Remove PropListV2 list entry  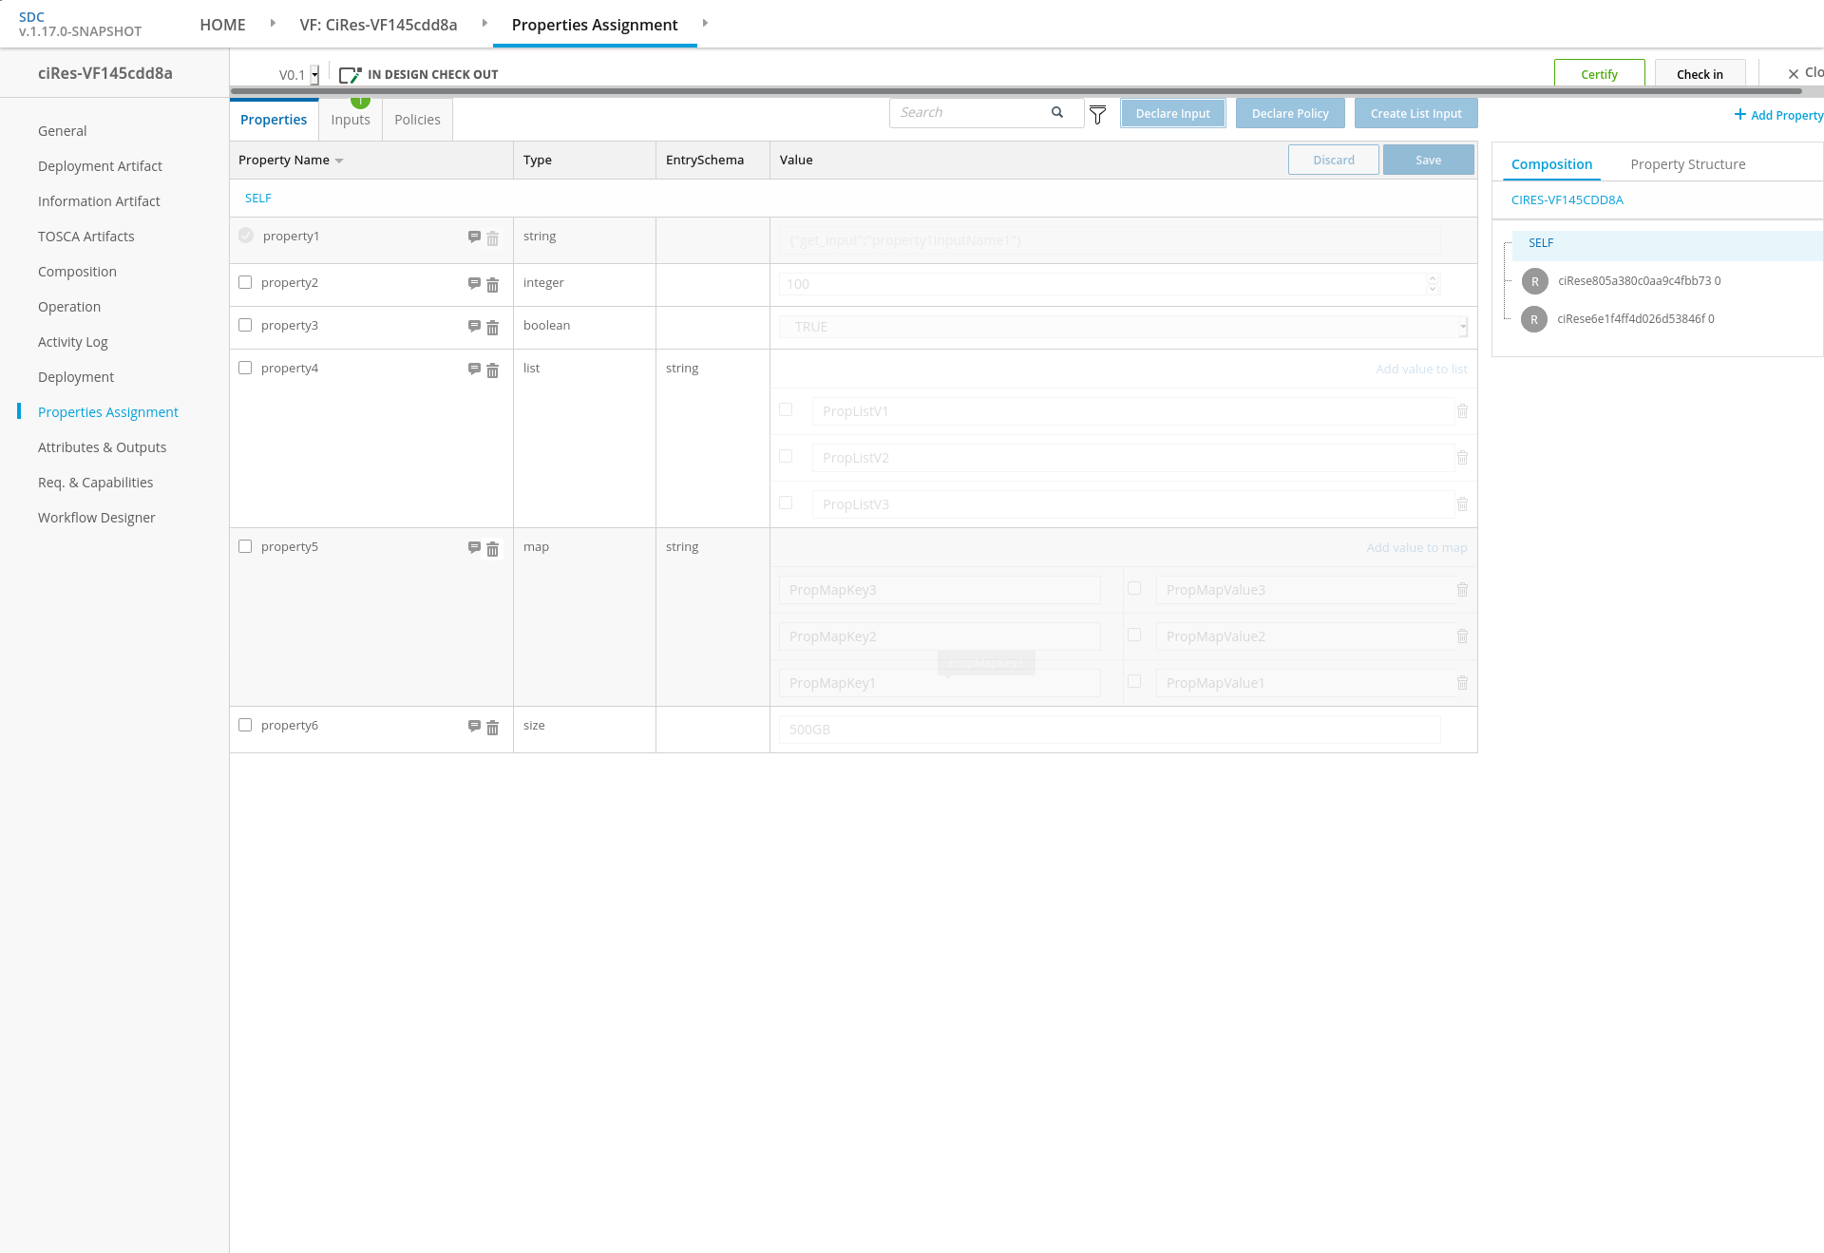point(1462,458)
